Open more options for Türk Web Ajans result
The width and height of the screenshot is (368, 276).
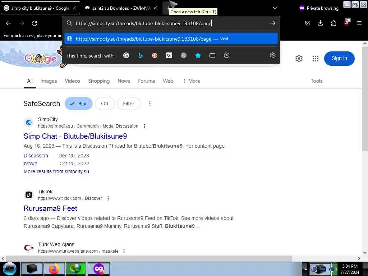pos(124,251)
